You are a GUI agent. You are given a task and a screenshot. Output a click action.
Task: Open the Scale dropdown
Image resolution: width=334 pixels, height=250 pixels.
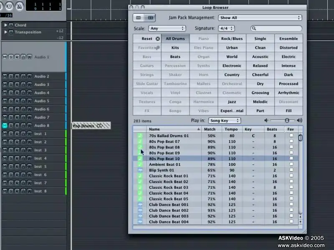(167, 28)
